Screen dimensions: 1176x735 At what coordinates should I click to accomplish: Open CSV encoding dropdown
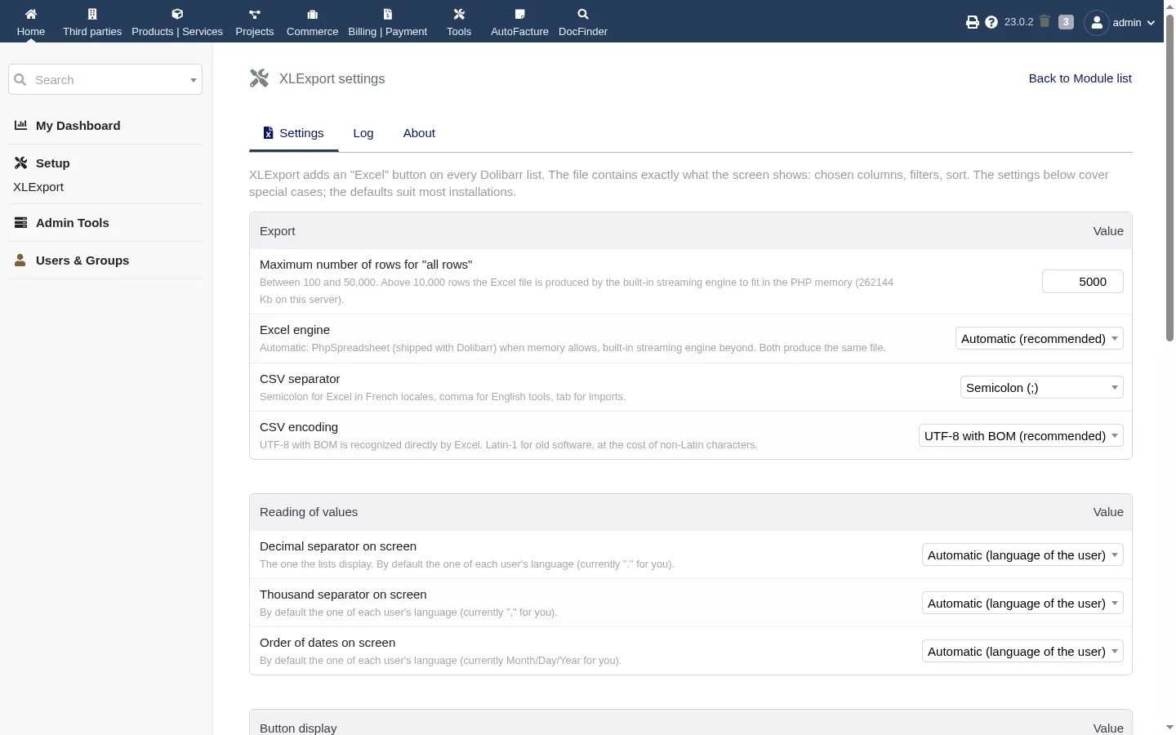point(1021,436)
